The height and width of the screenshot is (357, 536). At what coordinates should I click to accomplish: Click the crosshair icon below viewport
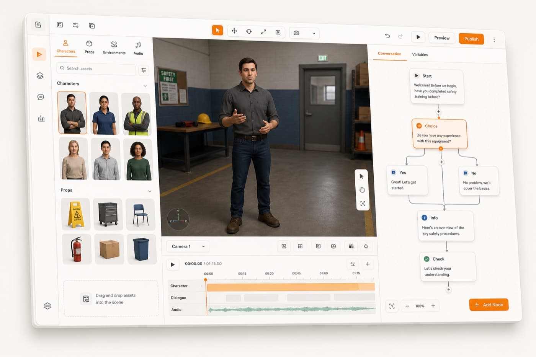click(x=366, y=246)
